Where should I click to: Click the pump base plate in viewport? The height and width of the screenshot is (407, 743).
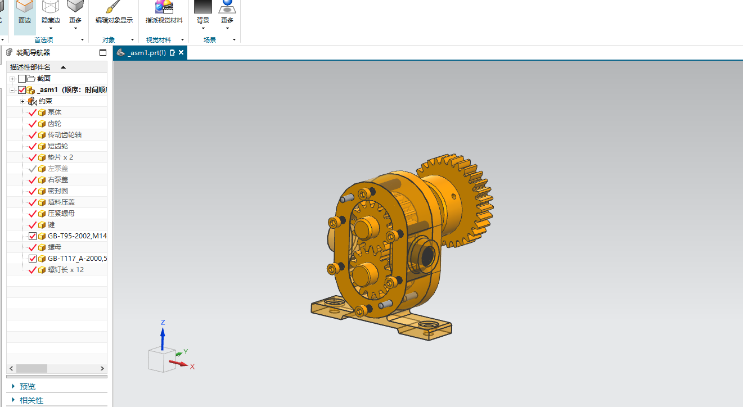point(394,322)
